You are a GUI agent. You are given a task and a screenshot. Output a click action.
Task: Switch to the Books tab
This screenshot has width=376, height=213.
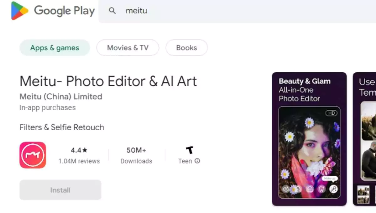coord(186,48)
